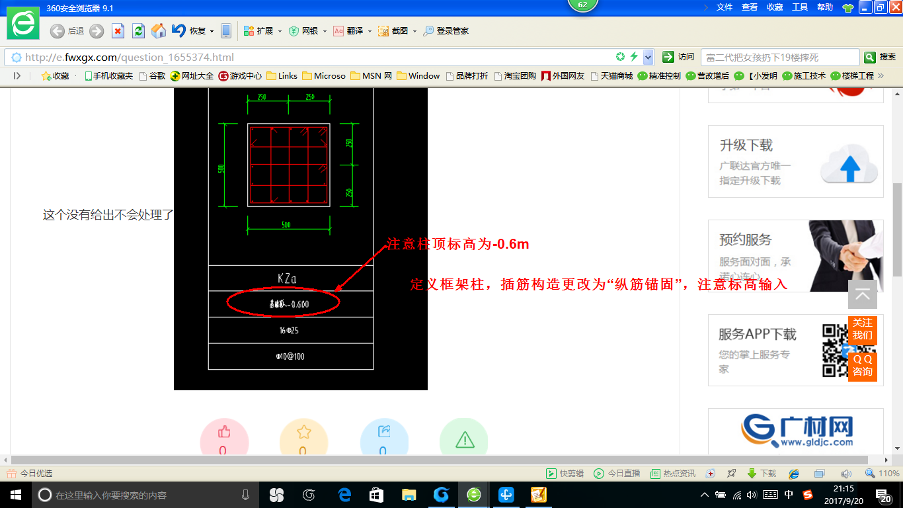Expand the 扩展 dropdown arrow
The image size is (903, 508).
[x=280, y=31]
